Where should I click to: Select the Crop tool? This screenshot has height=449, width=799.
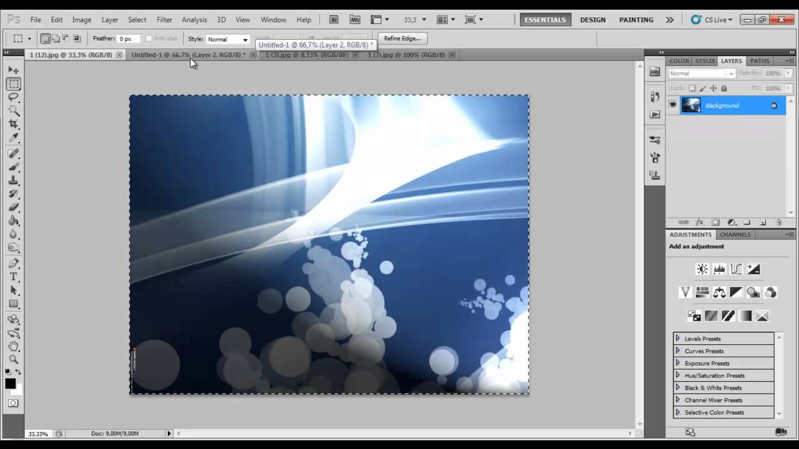click(x=14, y=124)
